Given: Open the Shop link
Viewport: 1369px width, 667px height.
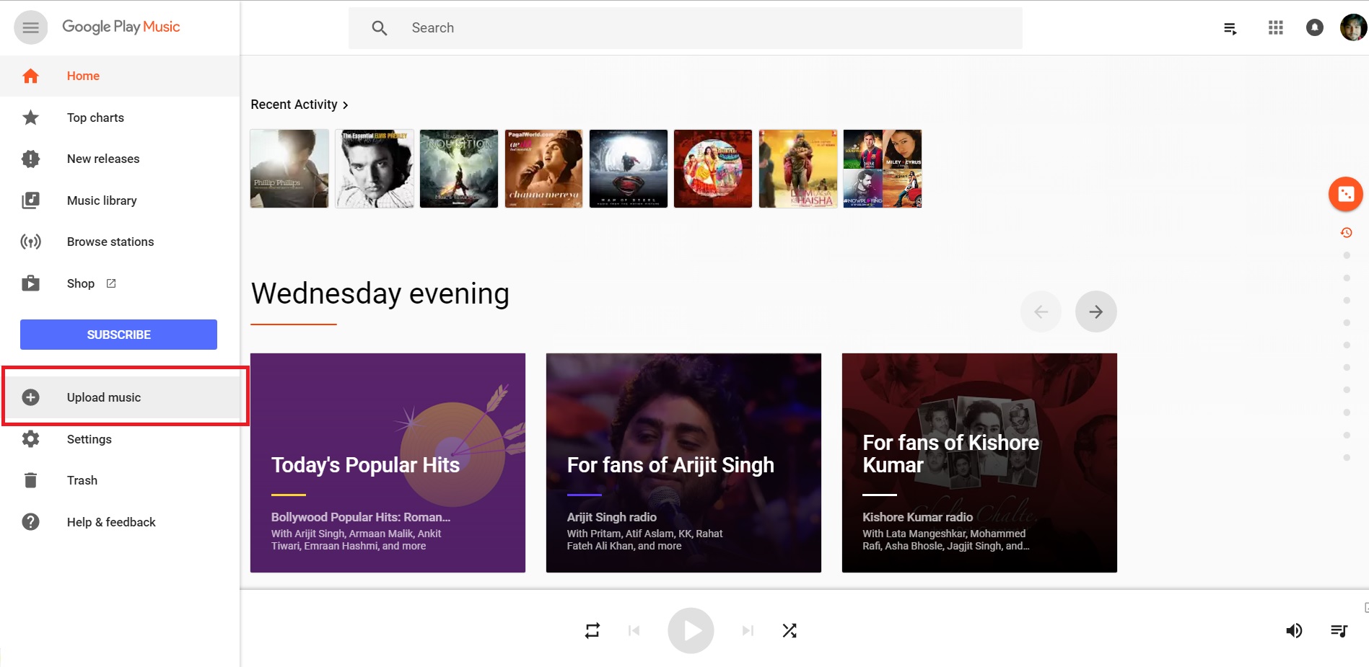Looking at the screenshot, I should tap(120, 283).
